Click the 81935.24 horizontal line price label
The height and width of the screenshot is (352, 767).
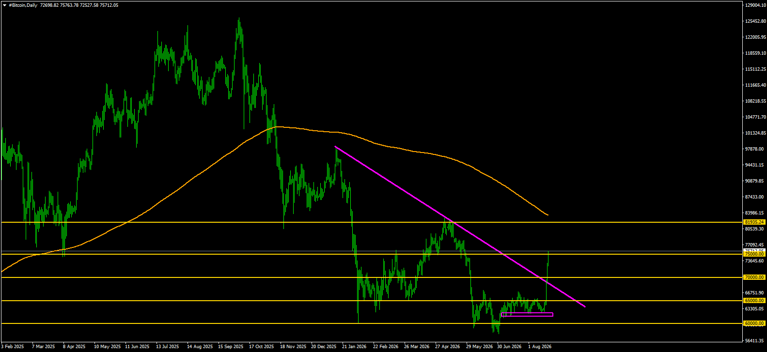[x=754, y=222]
